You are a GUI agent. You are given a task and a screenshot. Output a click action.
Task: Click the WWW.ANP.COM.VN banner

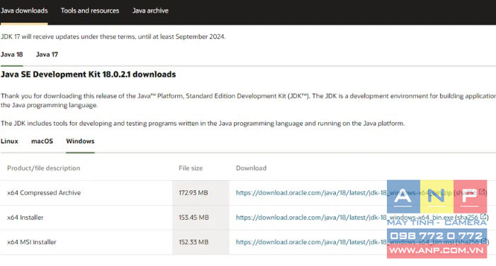pos(437,250)
